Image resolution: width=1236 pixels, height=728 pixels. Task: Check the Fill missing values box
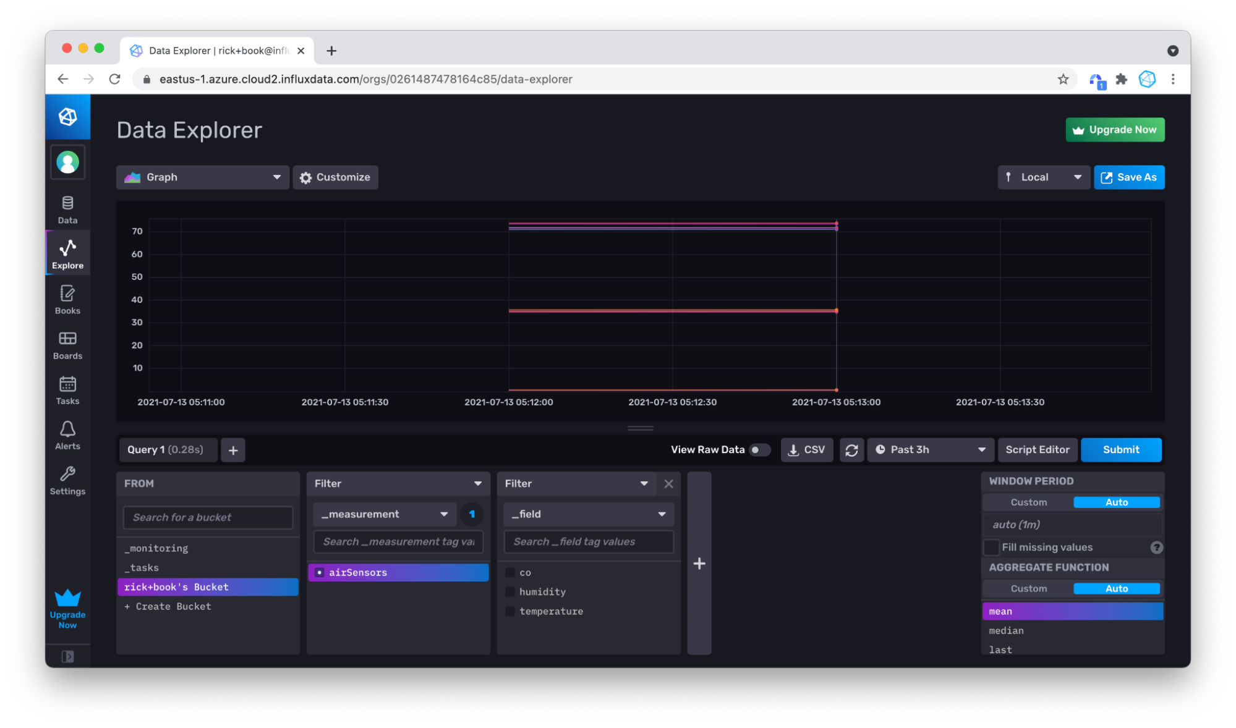991,548
